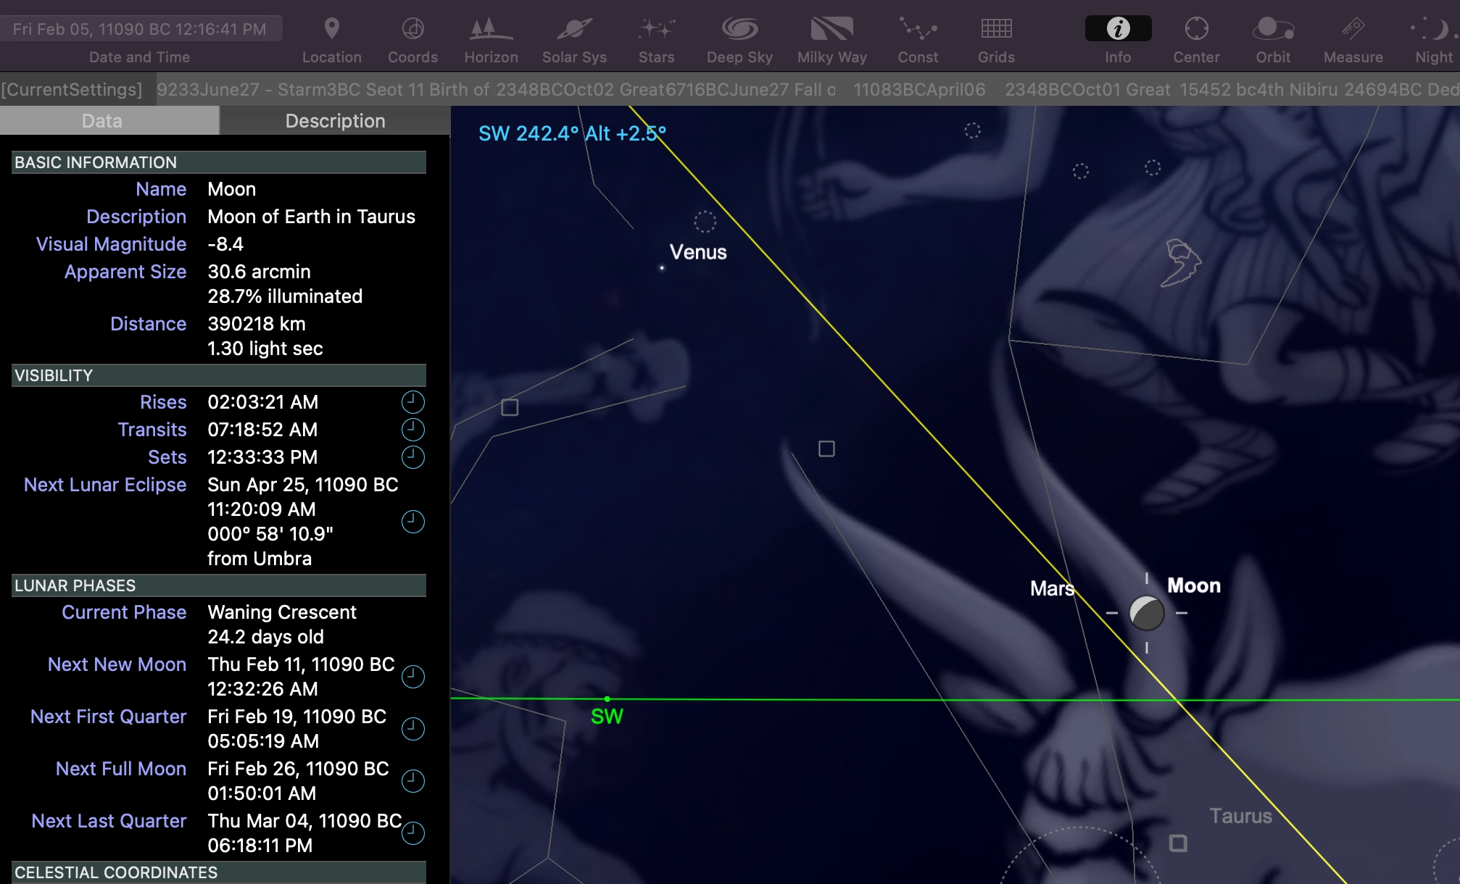This screenshot has width=1460, height=884.
Task: Open the 15452 bc4th Nibiru favorite
Action: coord(1260,90)
